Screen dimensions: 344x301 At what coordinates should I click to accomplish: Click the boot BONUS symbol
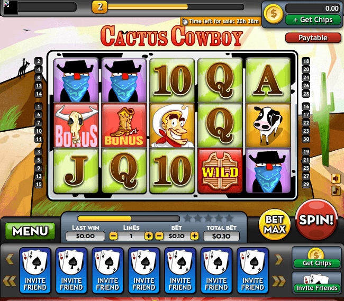124,125
